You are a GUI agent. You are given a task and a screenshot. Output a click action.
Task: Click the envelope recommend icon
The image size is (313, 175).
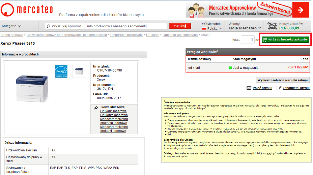point(249,88)
